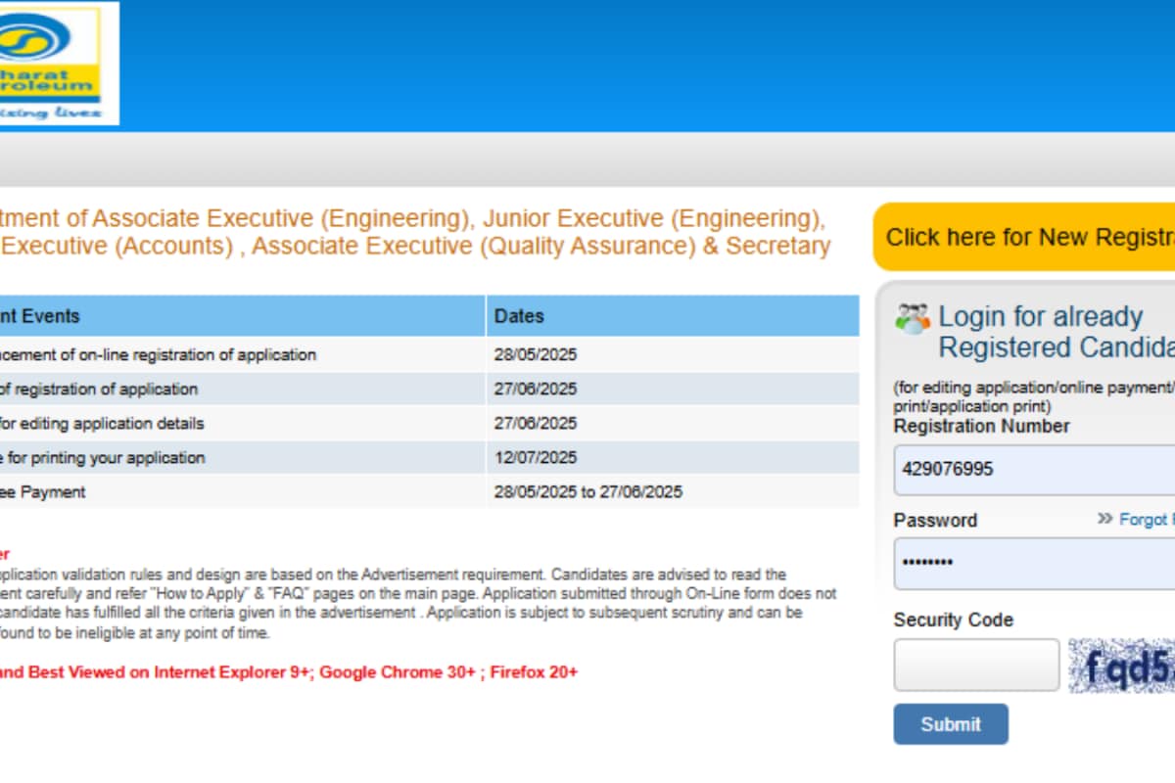Click the Registration Number input field
Viewport: 1175px width, 783px height.
click(x=1034, y=469)
